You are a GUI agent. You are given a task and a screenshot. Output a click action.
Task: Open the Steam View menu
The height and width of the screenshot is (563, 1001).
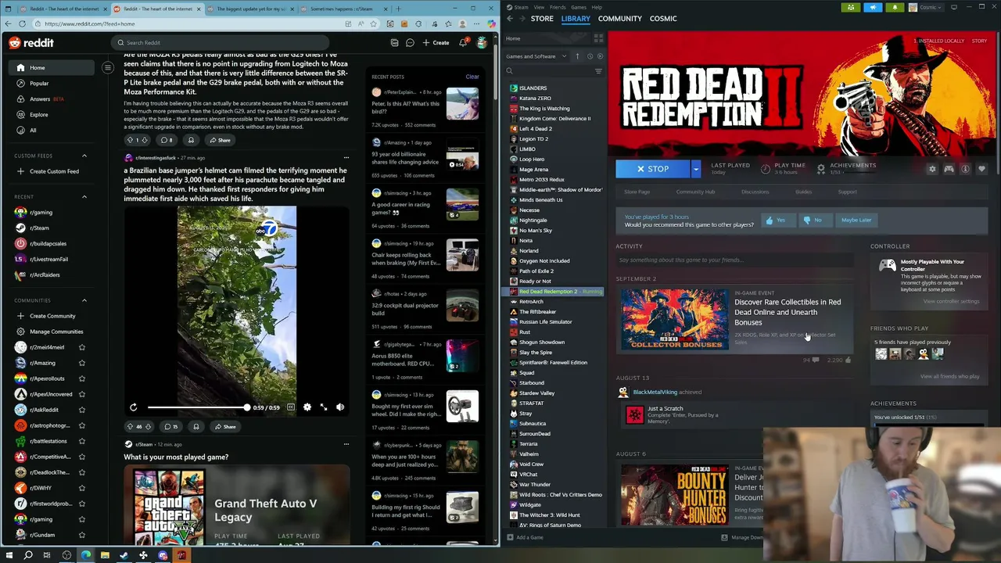click(539, 7)
